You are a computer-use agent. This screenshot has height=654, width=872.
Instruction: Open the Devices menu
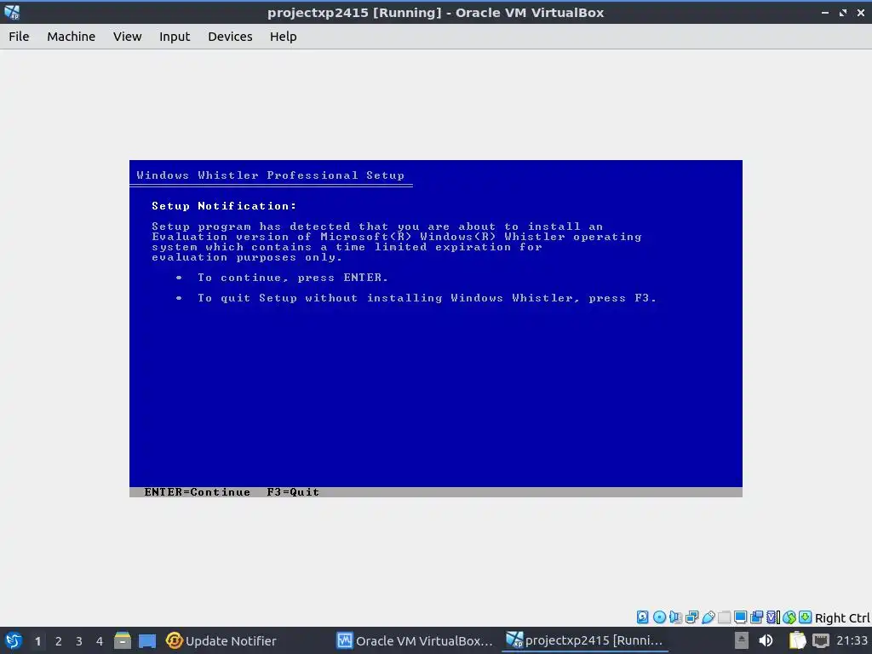(230, 37)
